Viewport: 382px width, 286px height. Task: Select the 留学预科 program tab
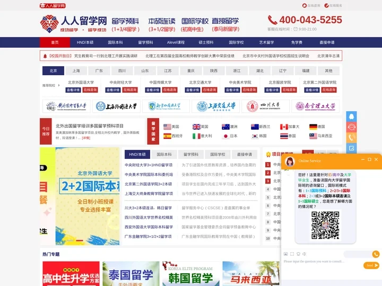[x=191, y=155]
